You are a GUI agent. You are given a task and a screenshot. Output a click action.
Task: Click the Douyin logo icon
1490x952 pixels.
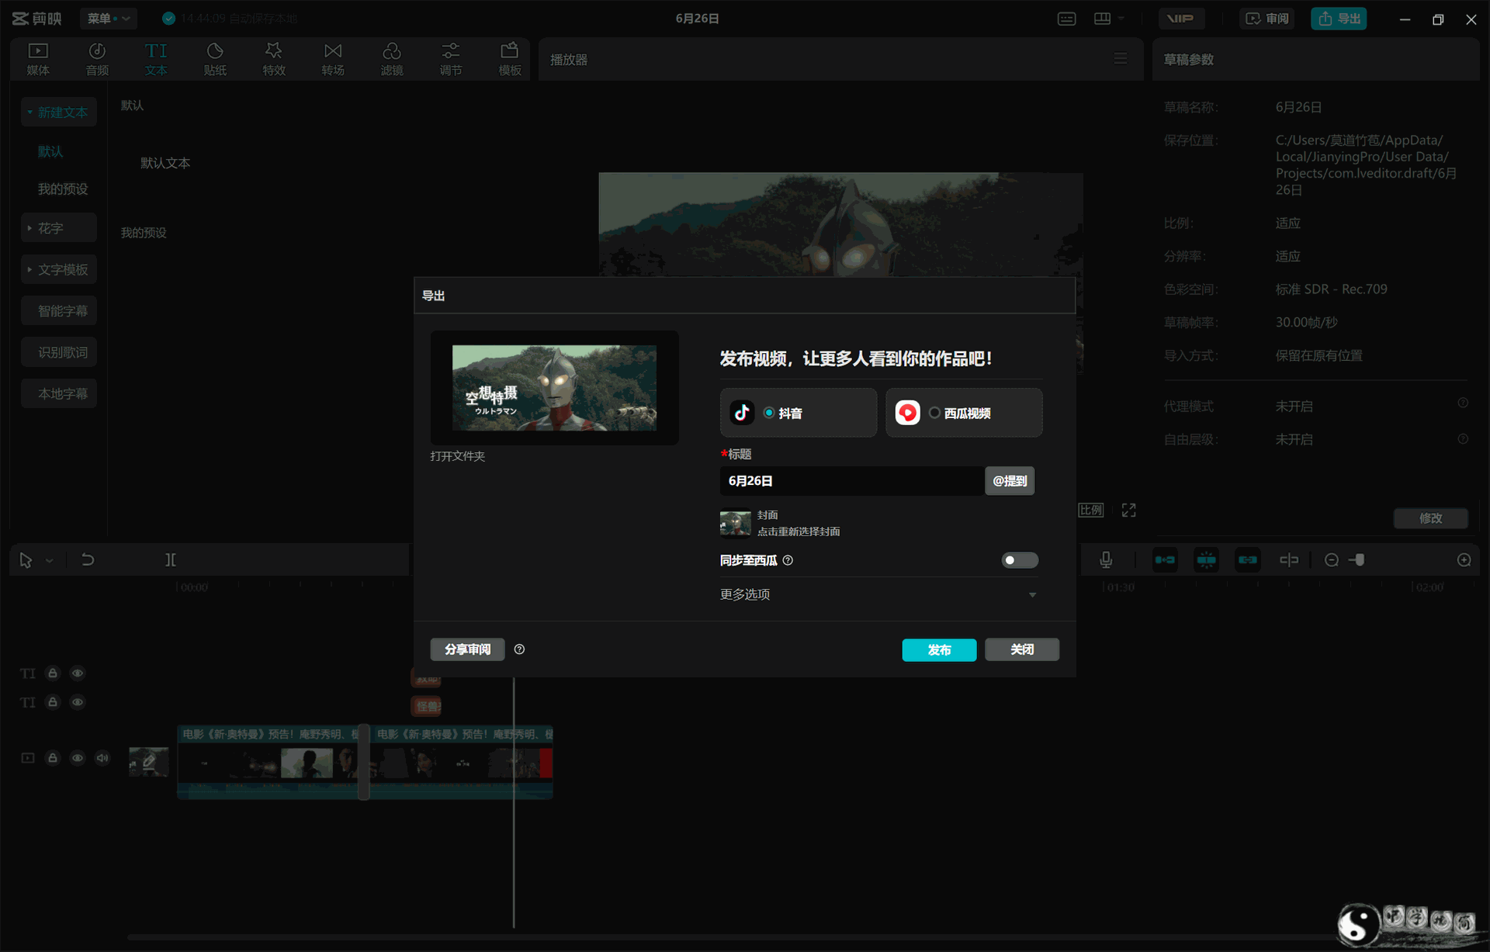pos(742,413)
